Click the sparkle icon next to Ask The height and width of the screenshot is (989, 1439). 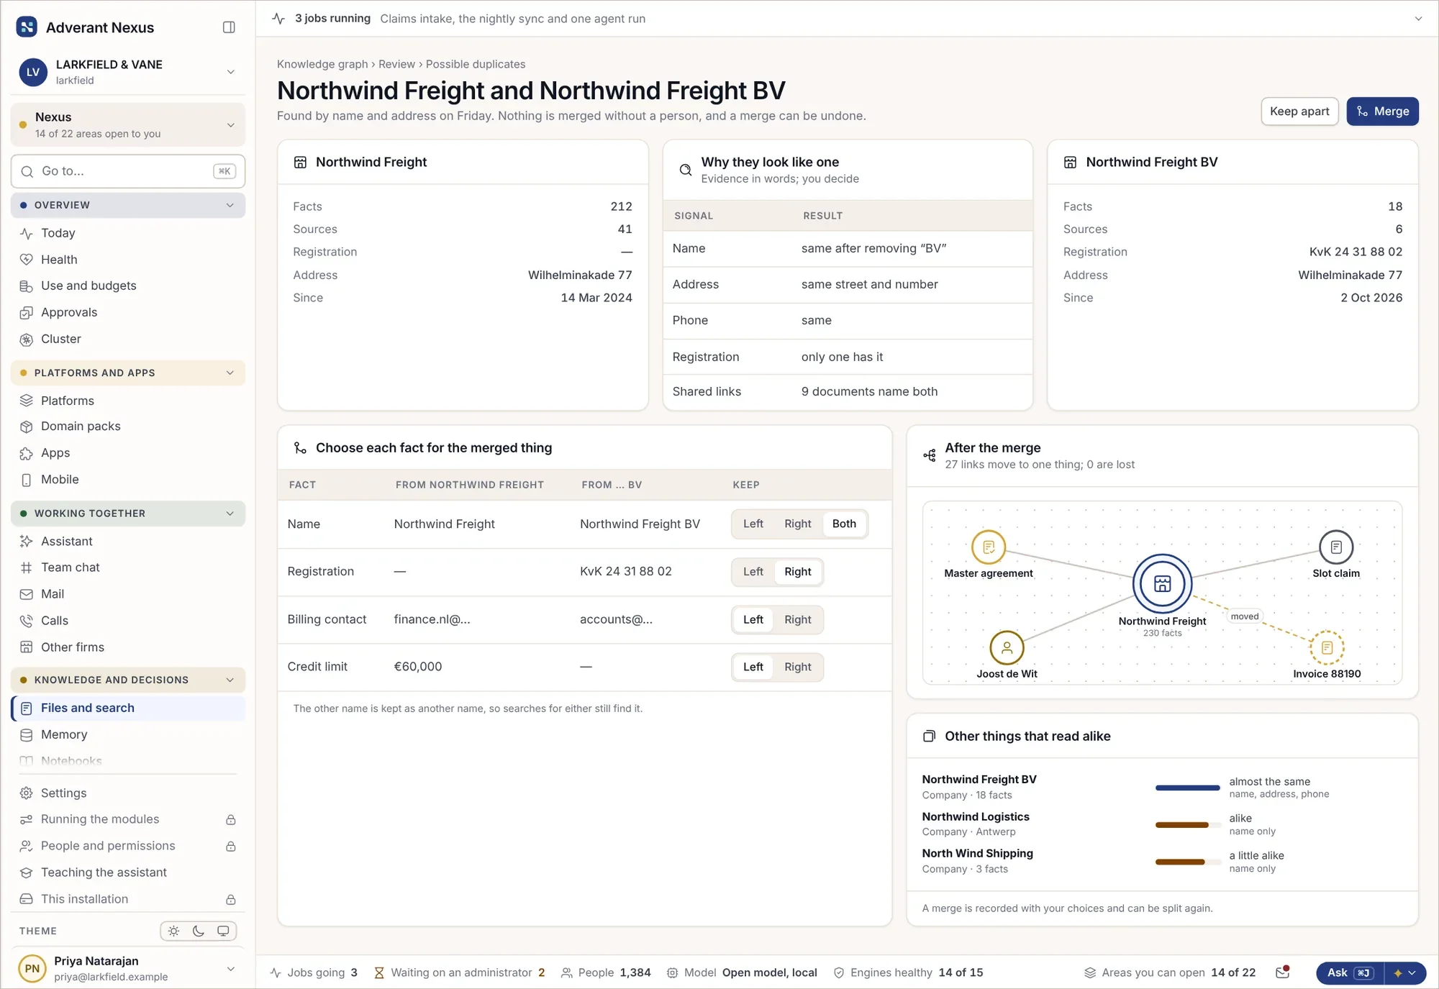[1398, 972]
